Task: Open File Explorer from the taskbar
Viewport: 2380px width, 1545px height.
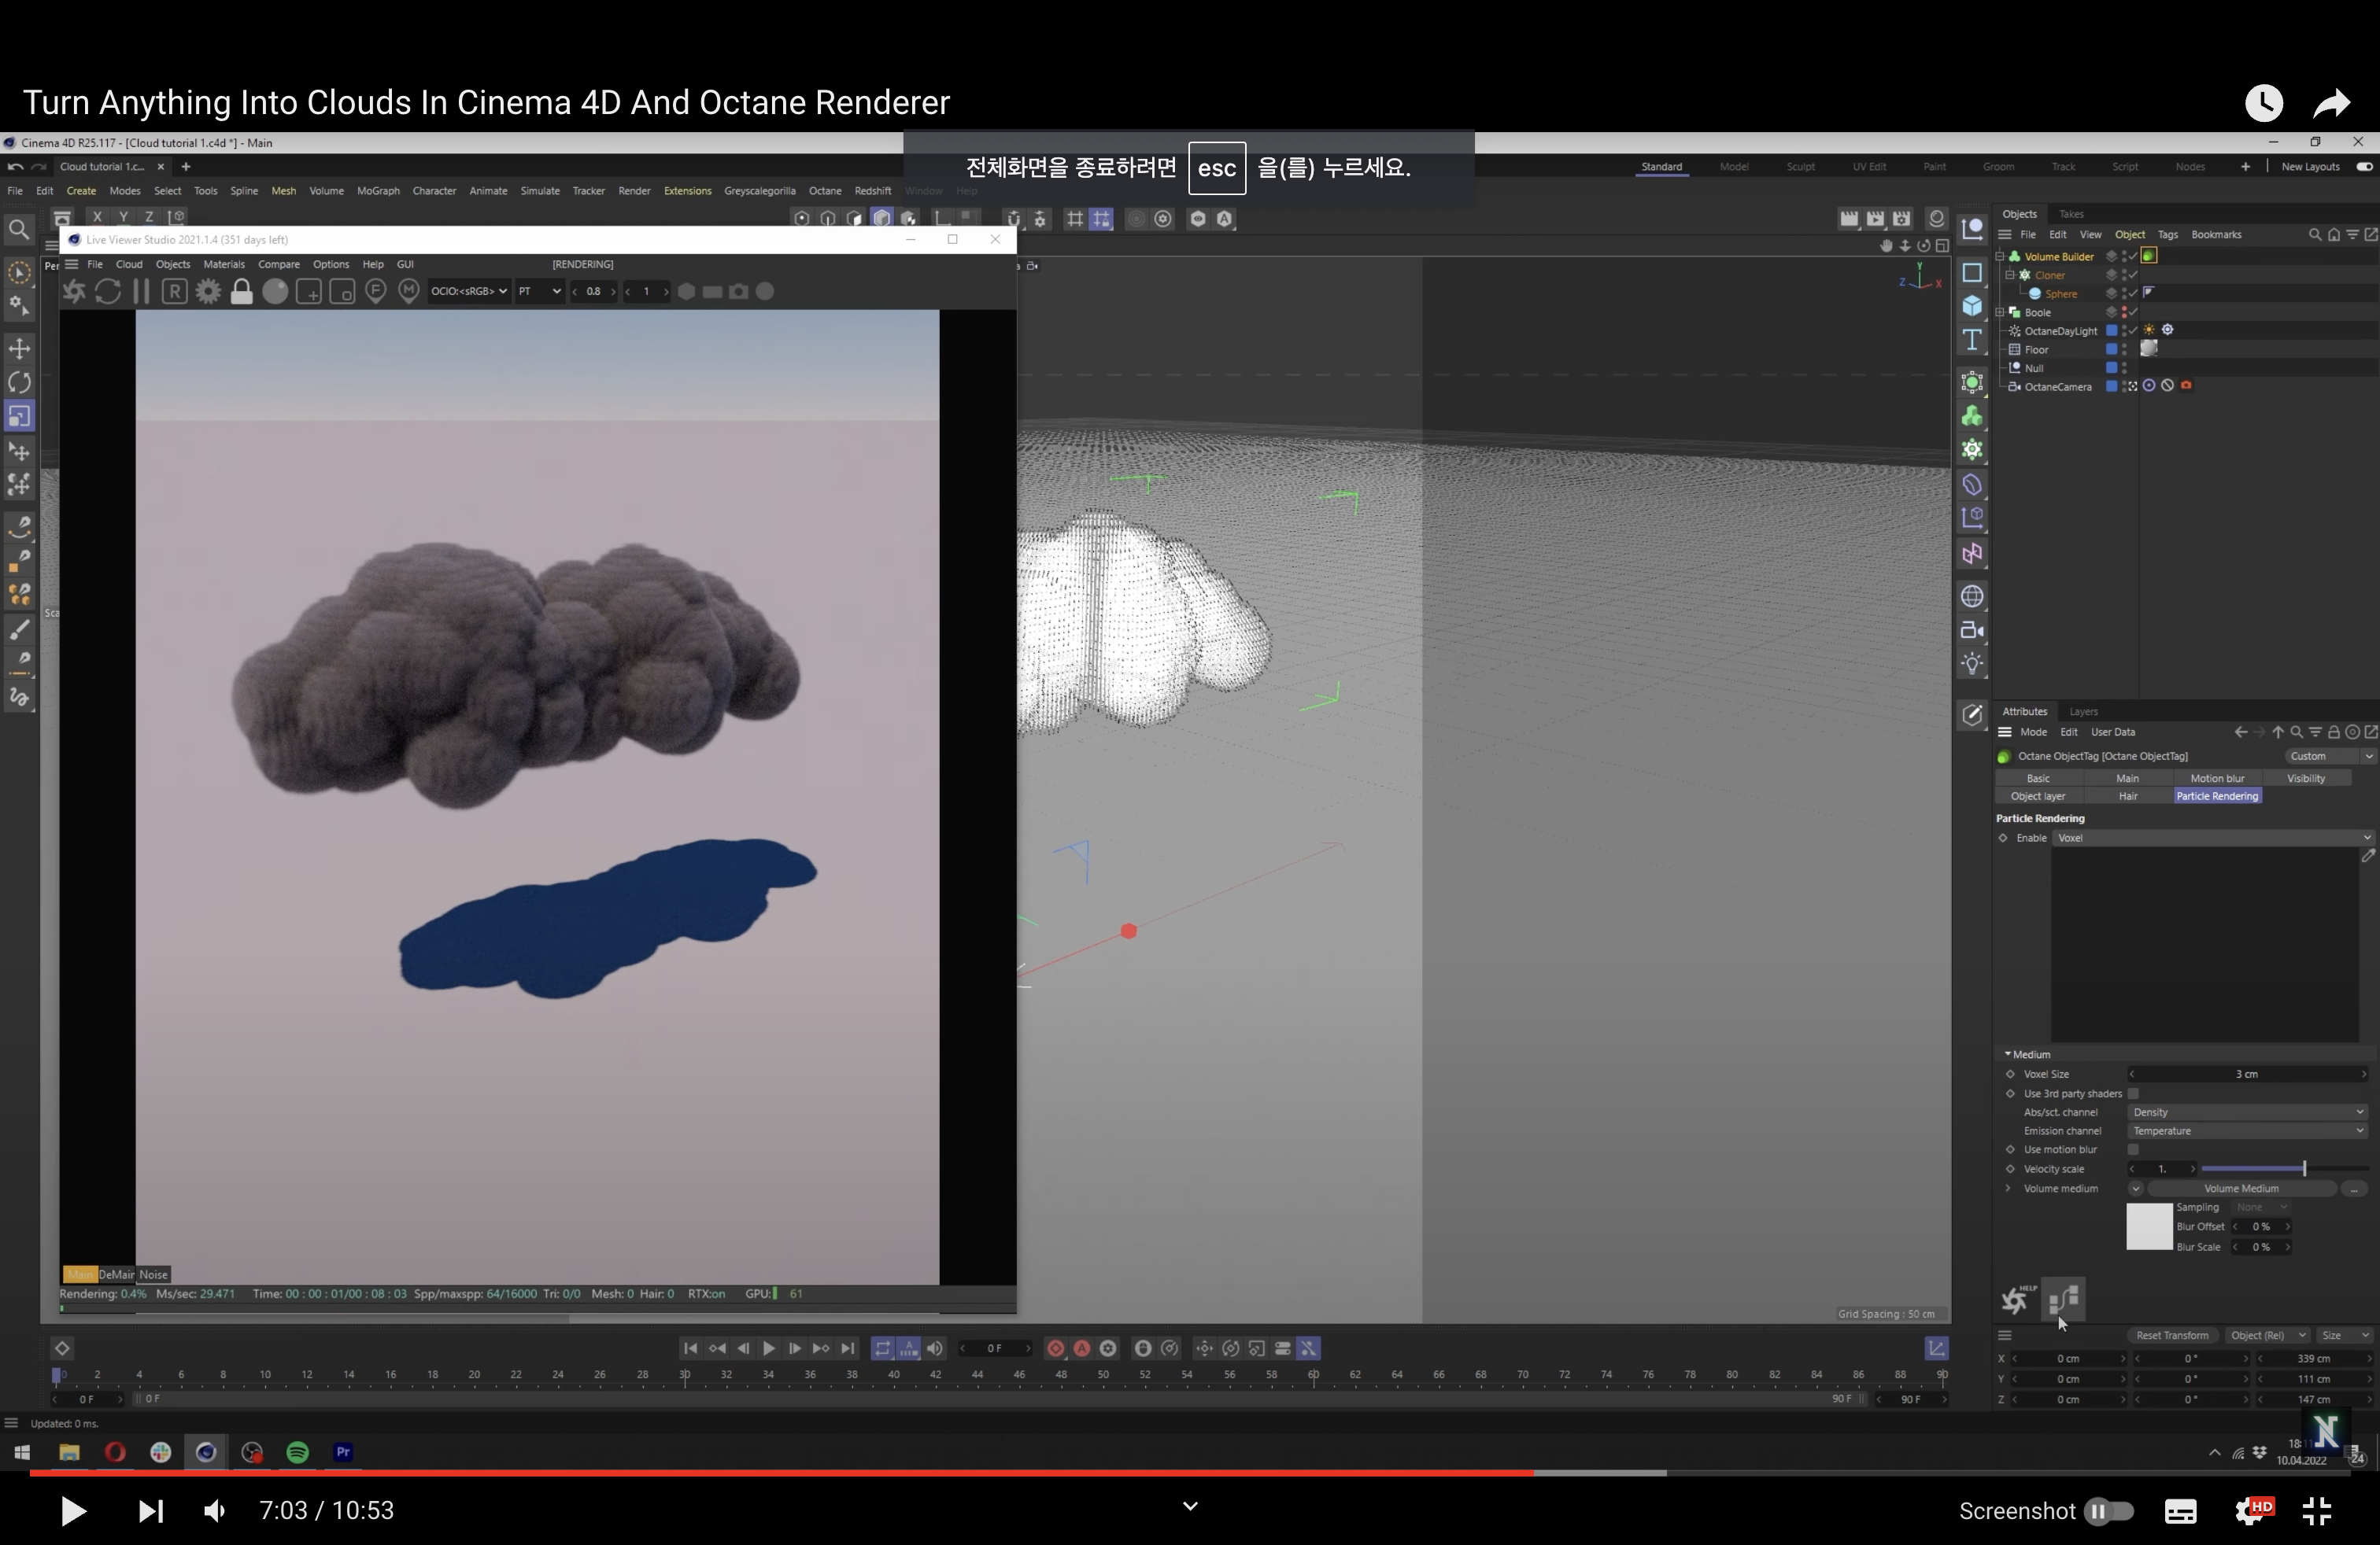Action: (69, 1452)
